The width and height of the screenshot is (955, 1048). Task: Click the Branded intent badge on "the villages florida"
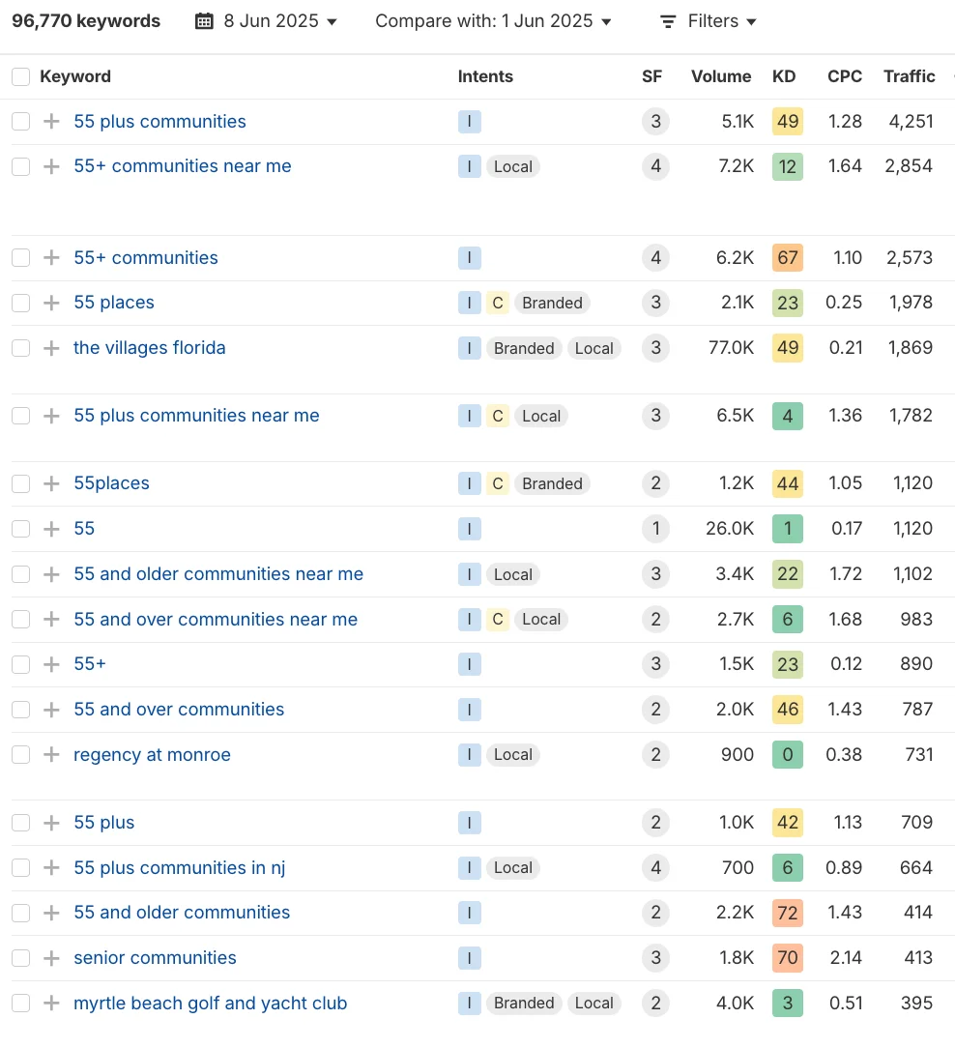click(526, 348)
